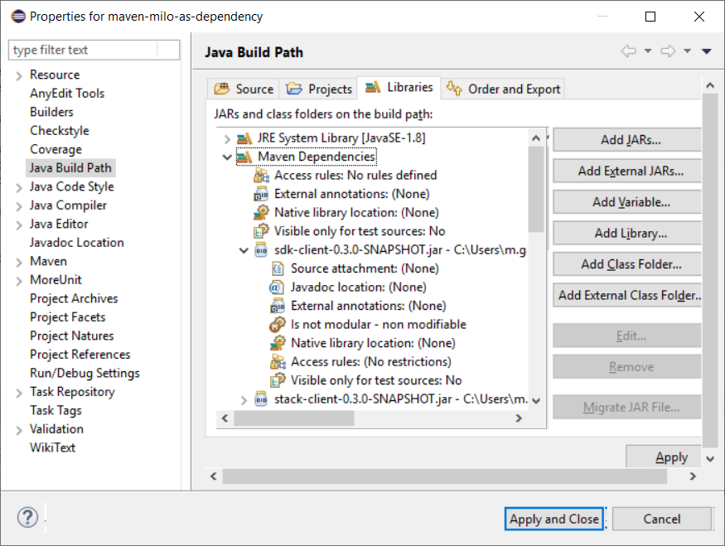Open the view menu dropdown triangle

coord(706,51)
